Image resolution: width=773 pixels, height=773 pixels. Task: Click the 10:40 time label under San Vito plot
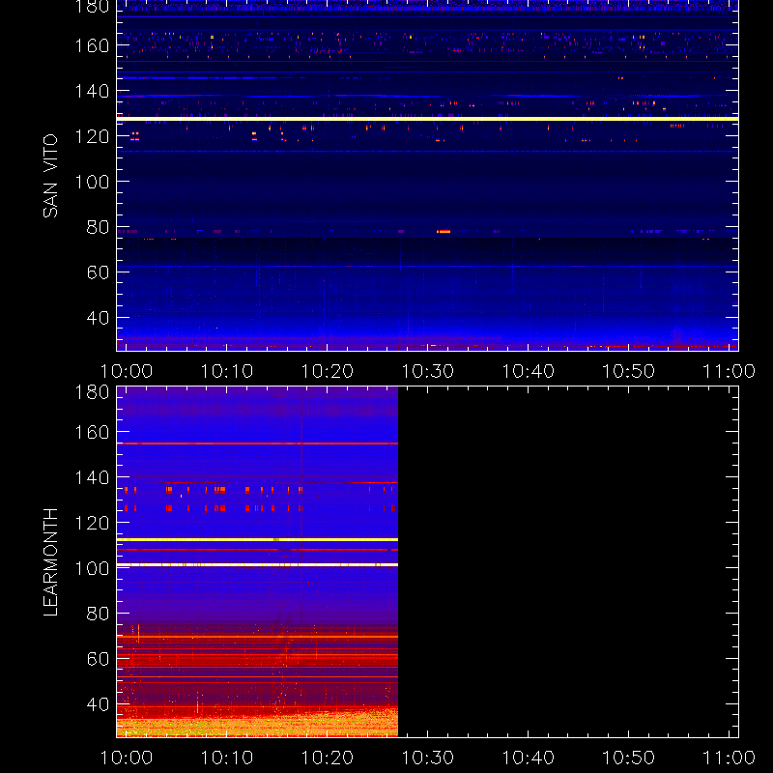528,371
